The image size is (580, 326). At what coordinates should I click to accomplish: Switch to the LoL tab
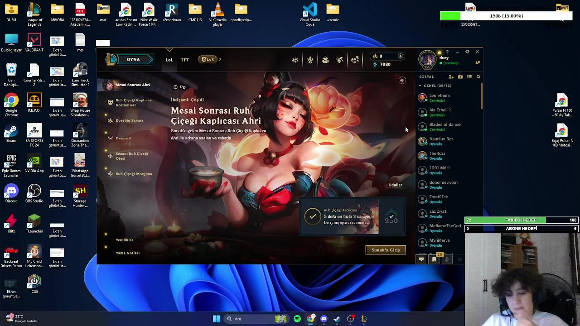(169, 60)
